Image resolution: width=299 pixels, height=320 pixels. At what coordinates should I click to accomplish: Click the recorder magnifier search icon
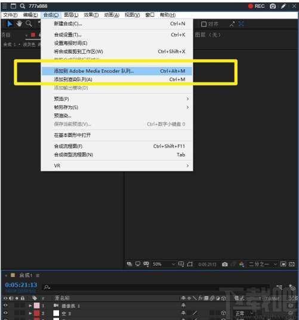coord(23,6)
